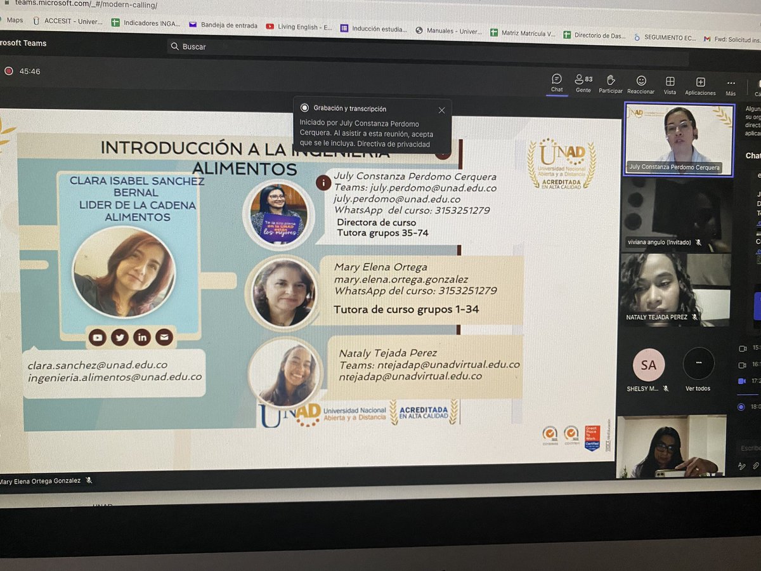Click the Twitter icon on the shared slide
761x571 pixels.
click(120, 338)
